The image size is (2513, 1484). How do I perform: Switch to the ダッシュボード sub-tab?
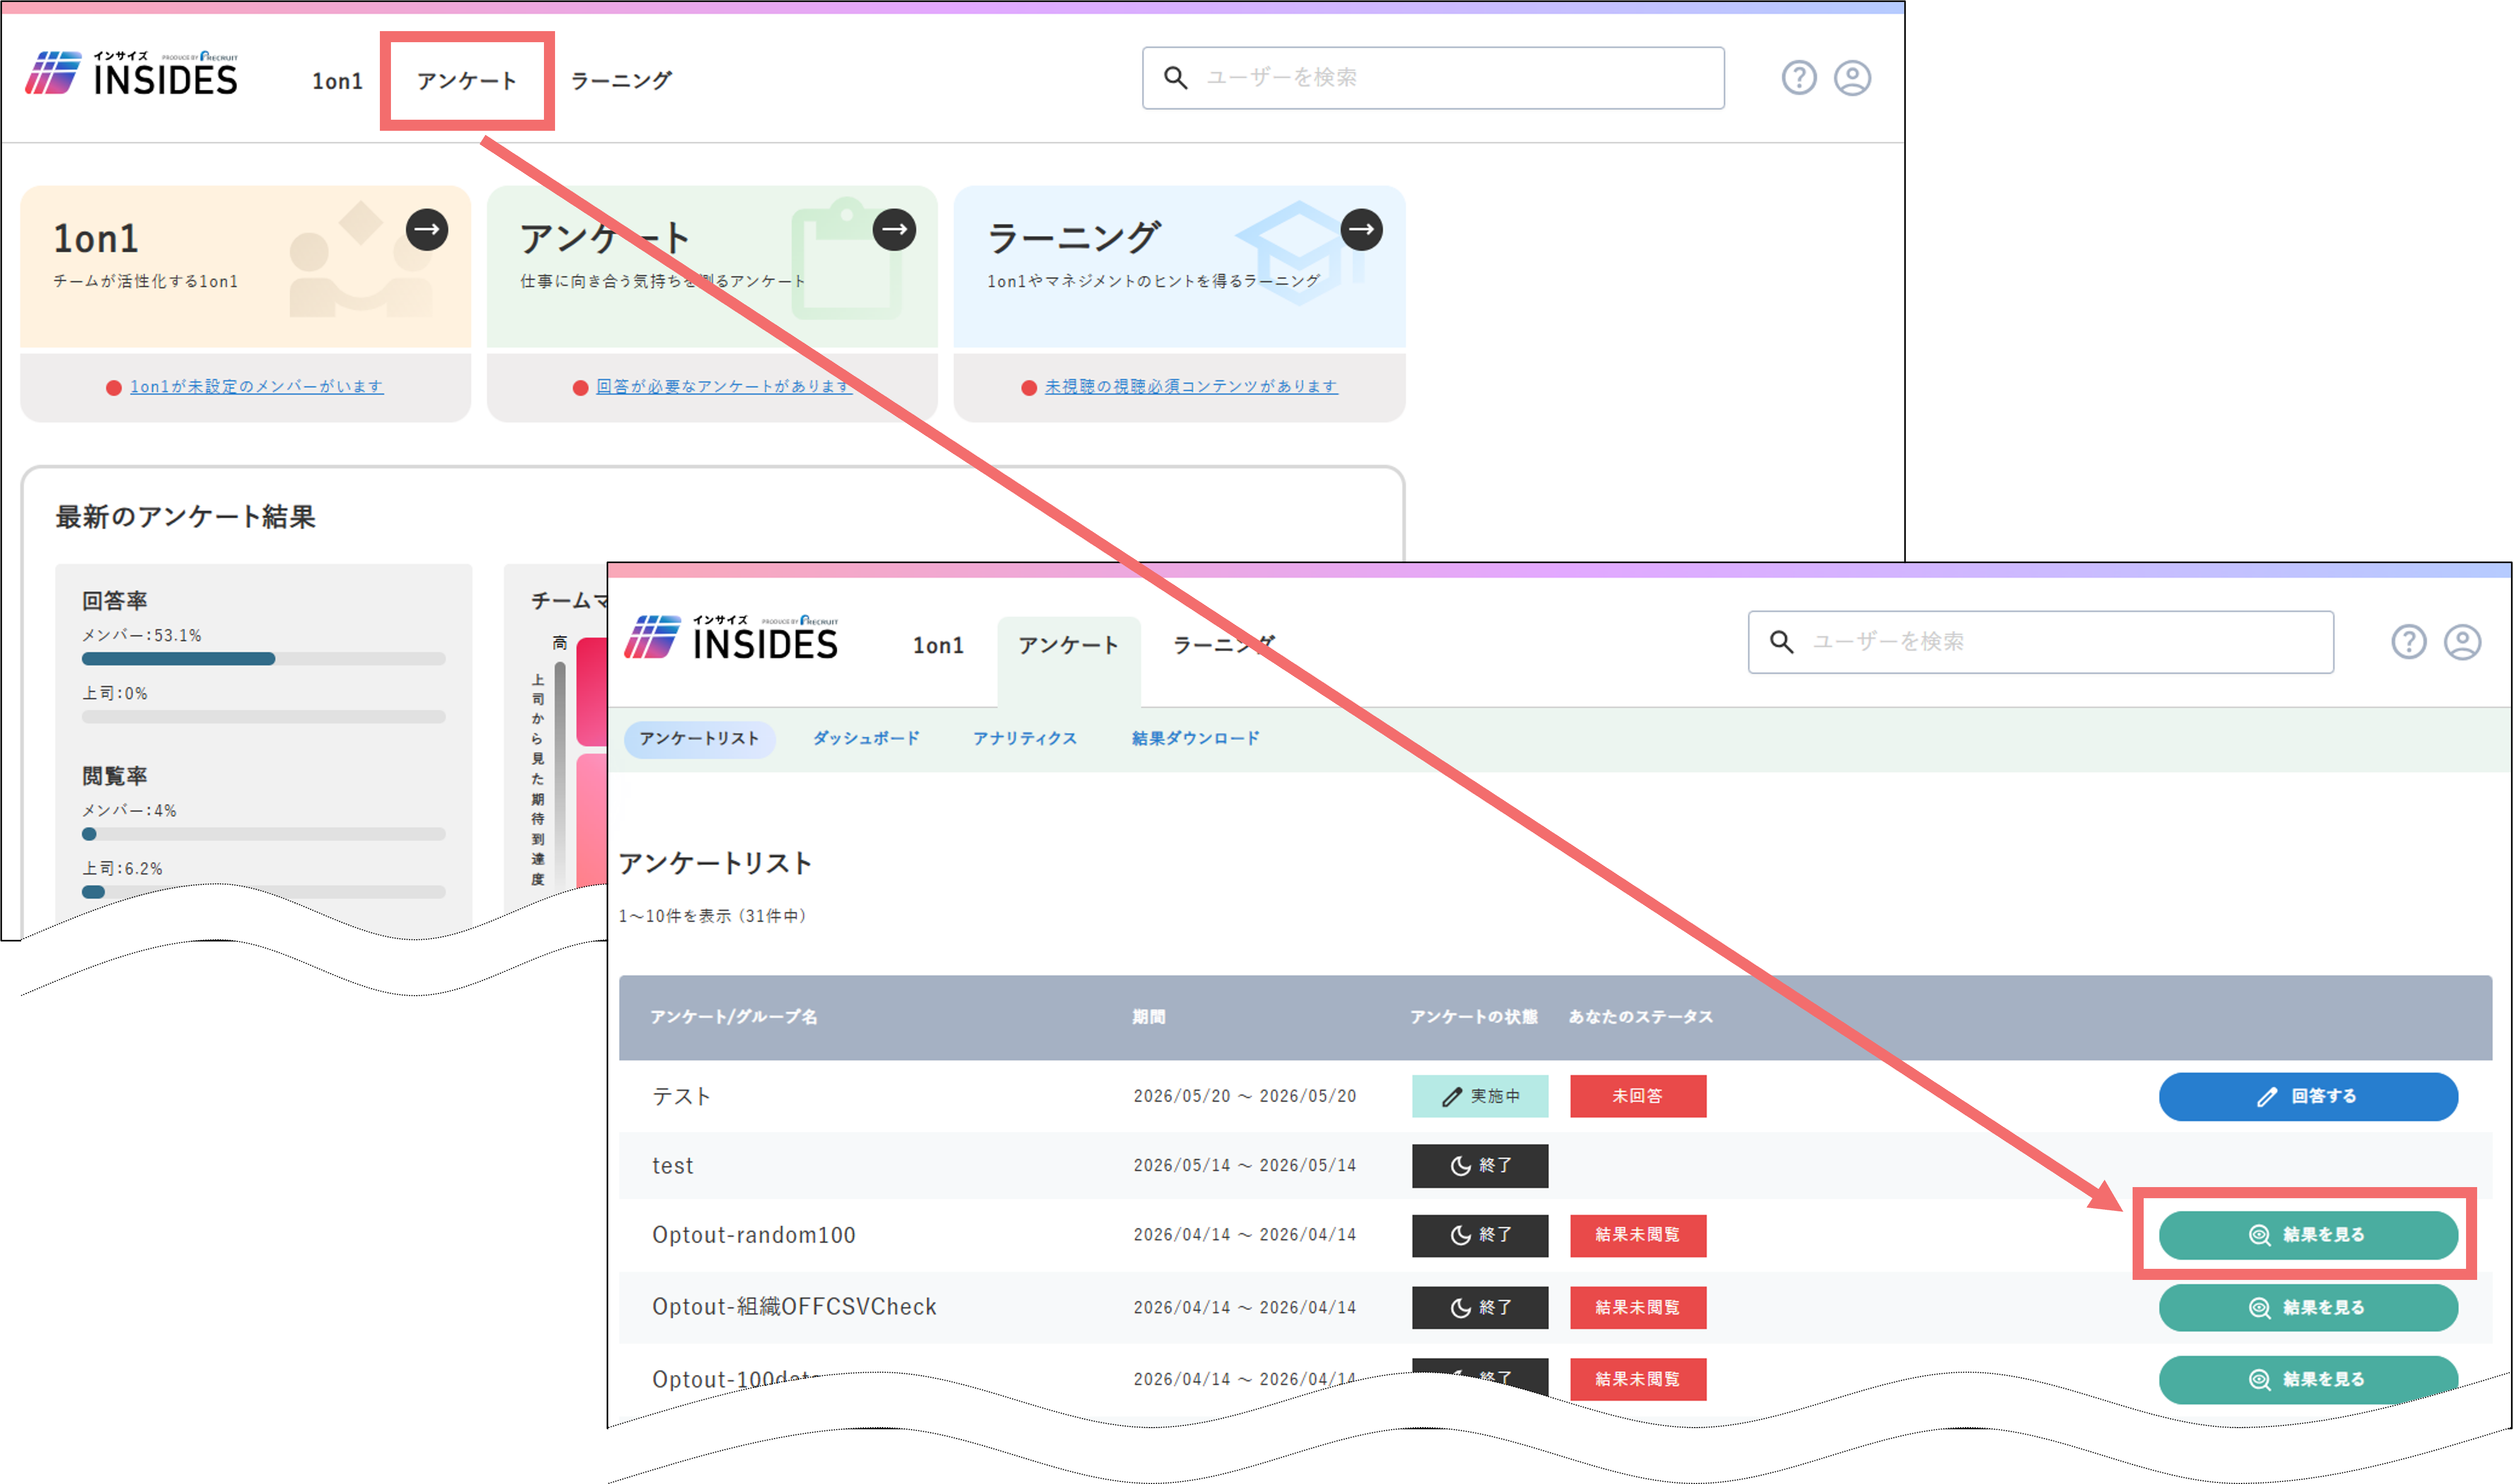(866, 739)
